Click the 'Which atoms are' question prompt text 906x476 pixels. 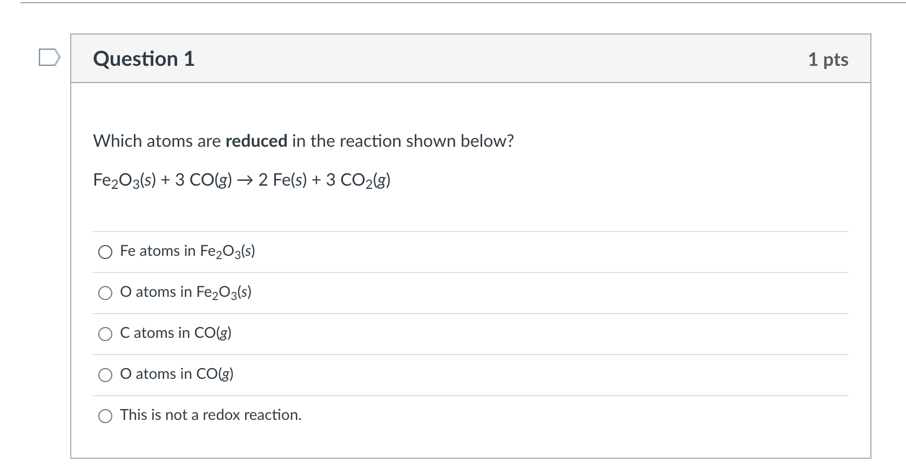coord(157,141)
